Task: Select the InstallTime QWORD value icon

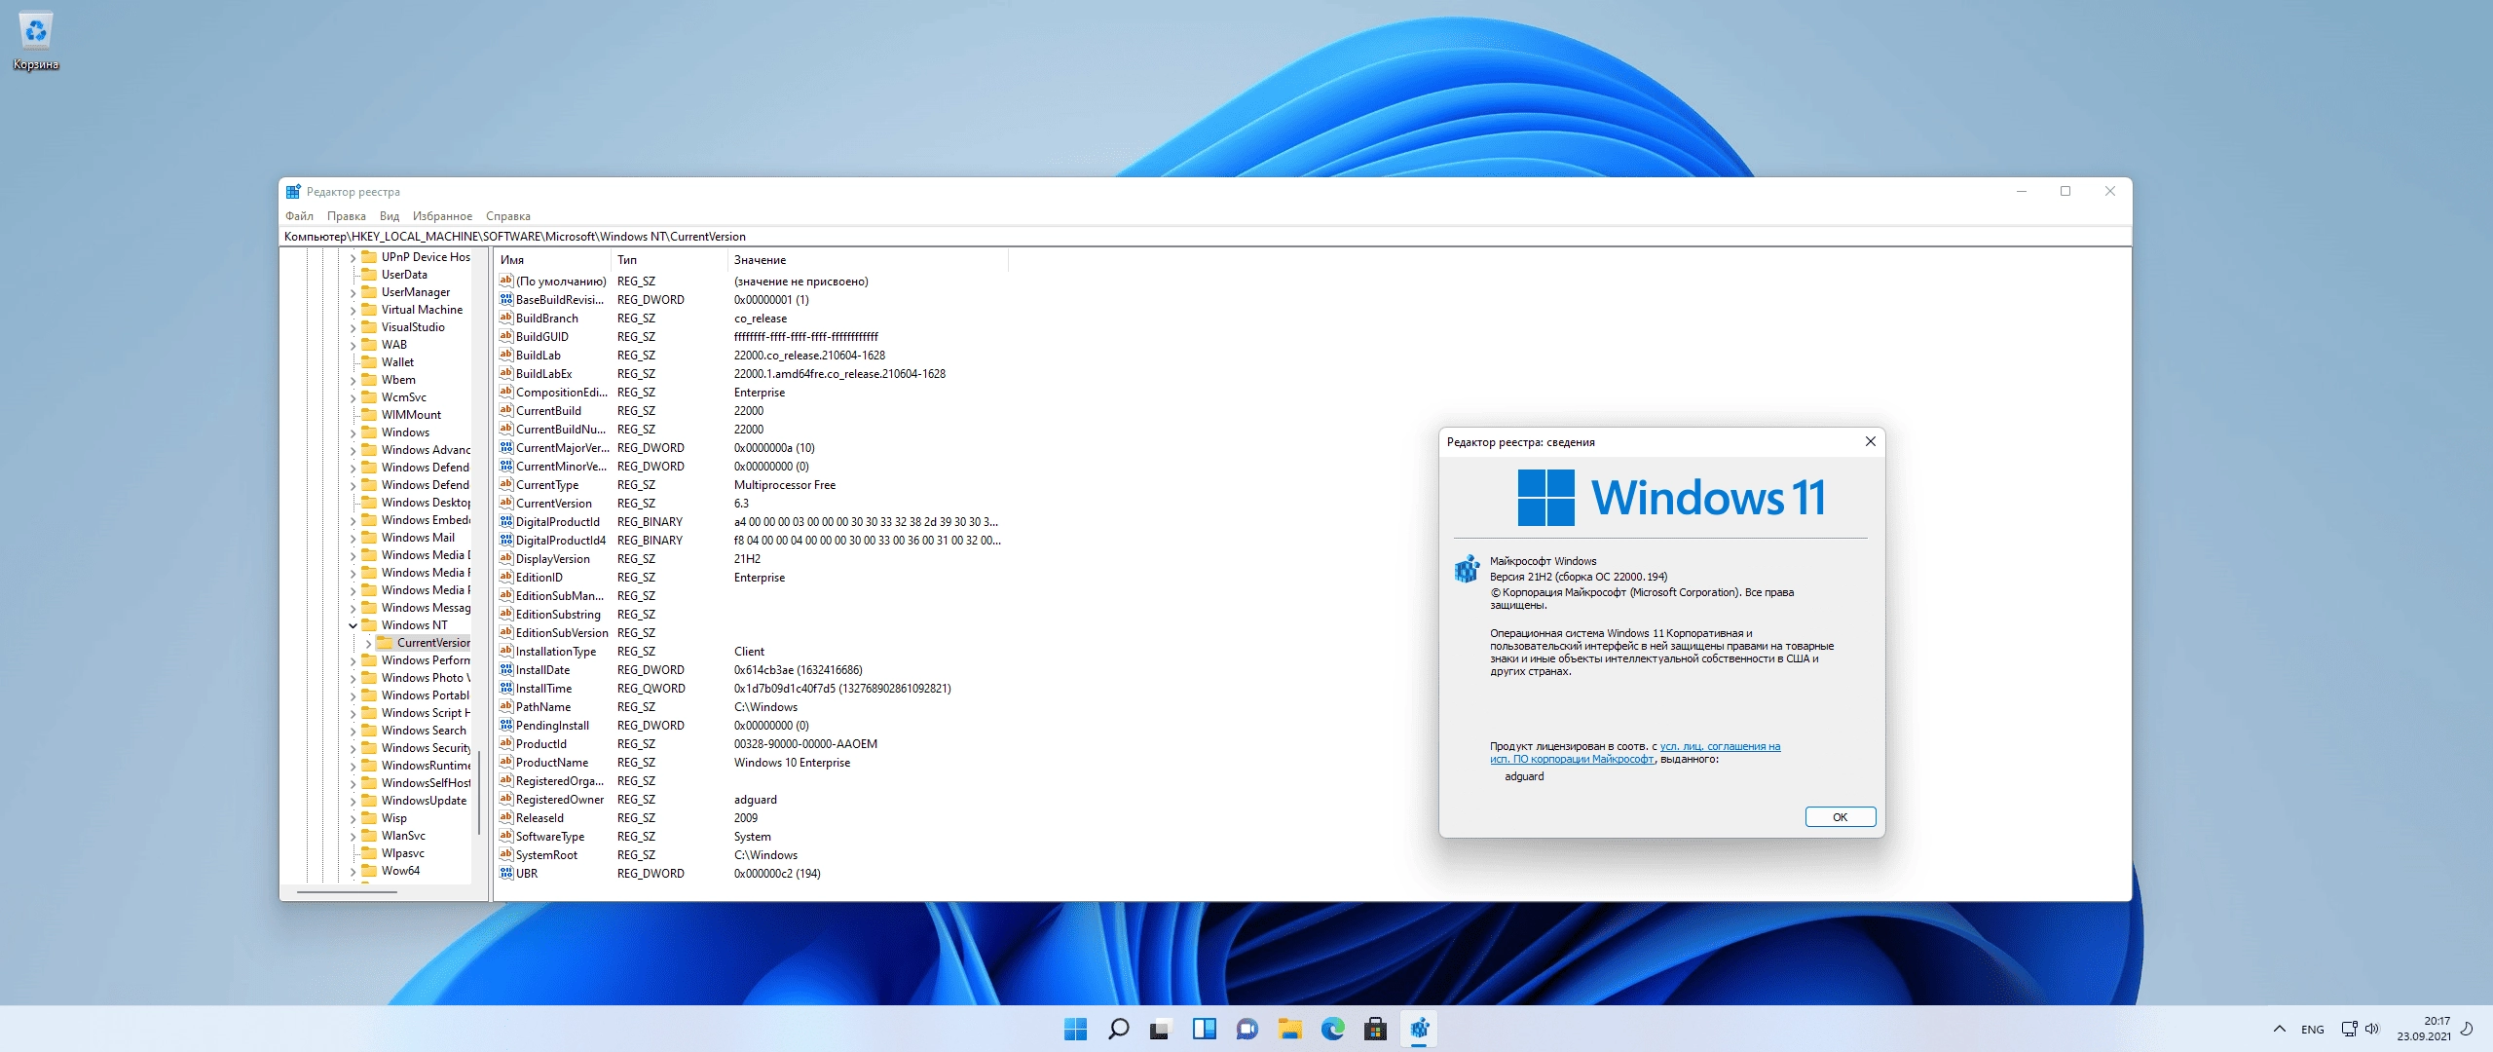Action: point(505,688)
